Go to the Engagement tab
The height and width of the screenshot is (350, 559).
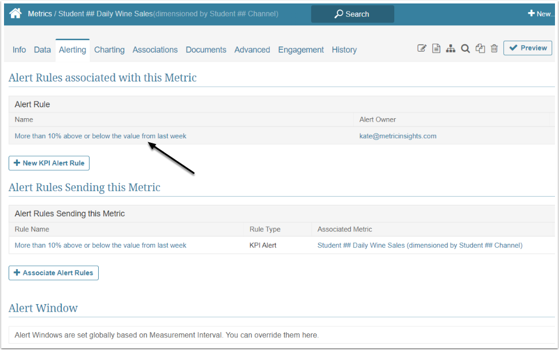pyautogui.click(x=301, y=50)
